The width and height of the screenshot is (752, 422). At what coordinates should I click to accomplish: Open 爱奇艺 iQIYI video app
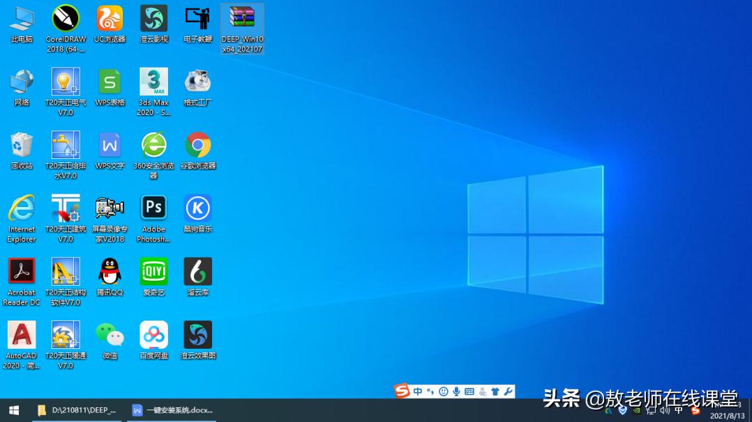pos(153,270)
